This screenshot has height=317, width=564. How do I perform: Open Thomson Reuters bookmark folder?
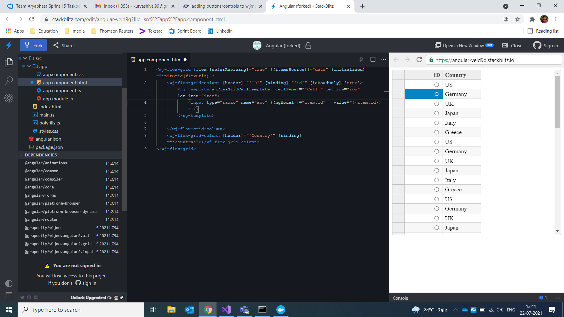[x=113, y=31]
